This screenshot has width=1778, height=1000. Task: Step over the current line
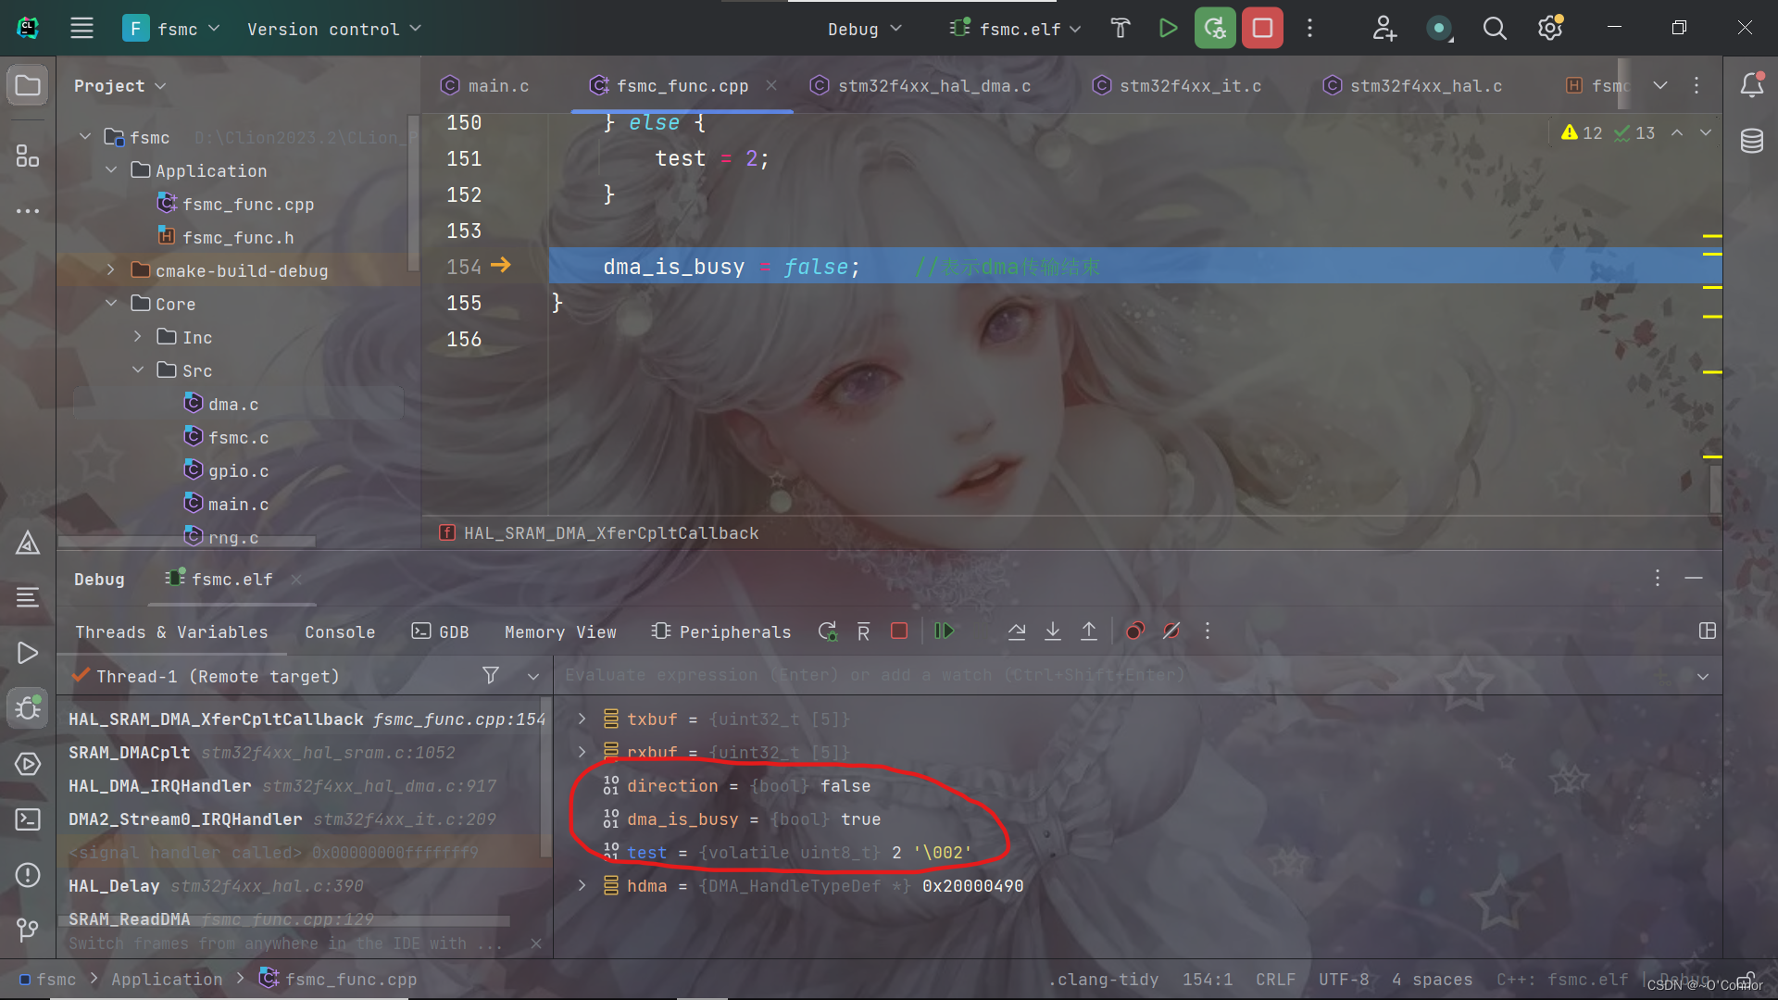point(1016,631)
